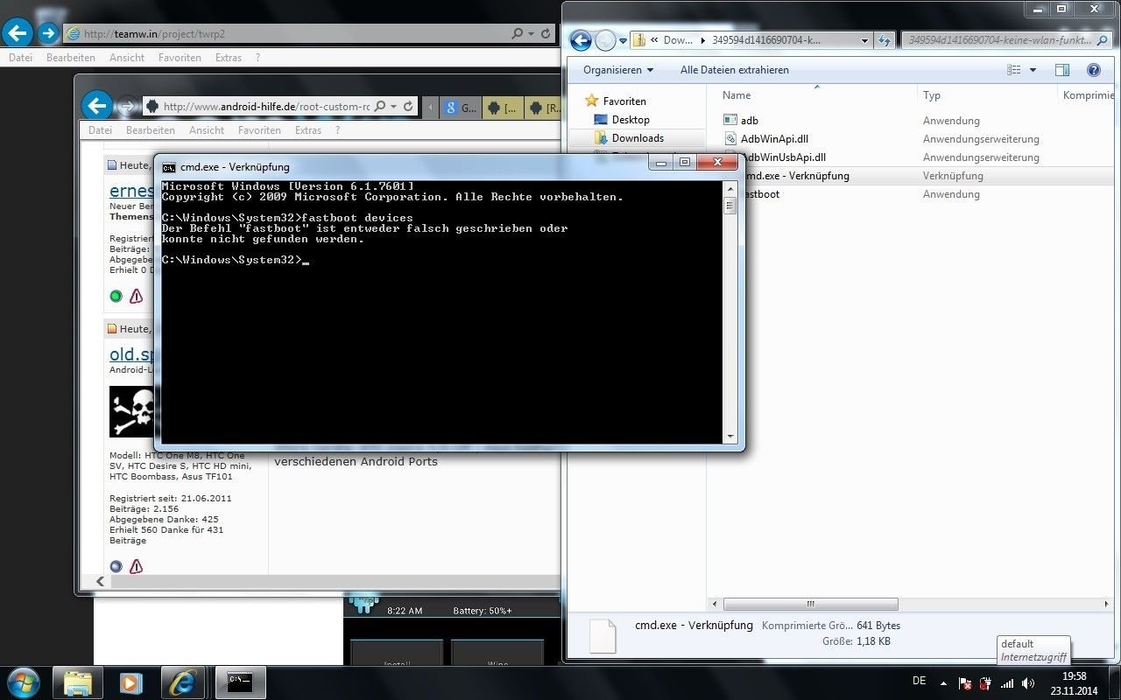Screen dimensions: 1121x700
Task: Open network signal icon in tray
Action: coord(1007,683)
